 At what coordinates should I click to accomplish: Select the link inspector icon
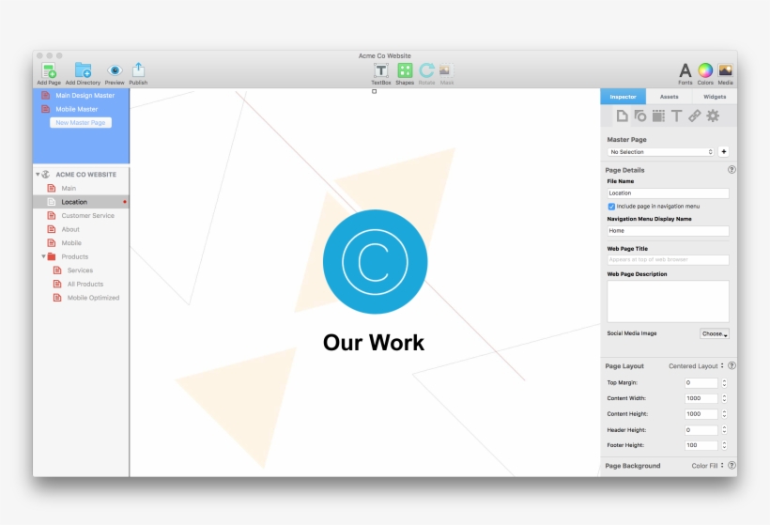[x=694, y=116]
